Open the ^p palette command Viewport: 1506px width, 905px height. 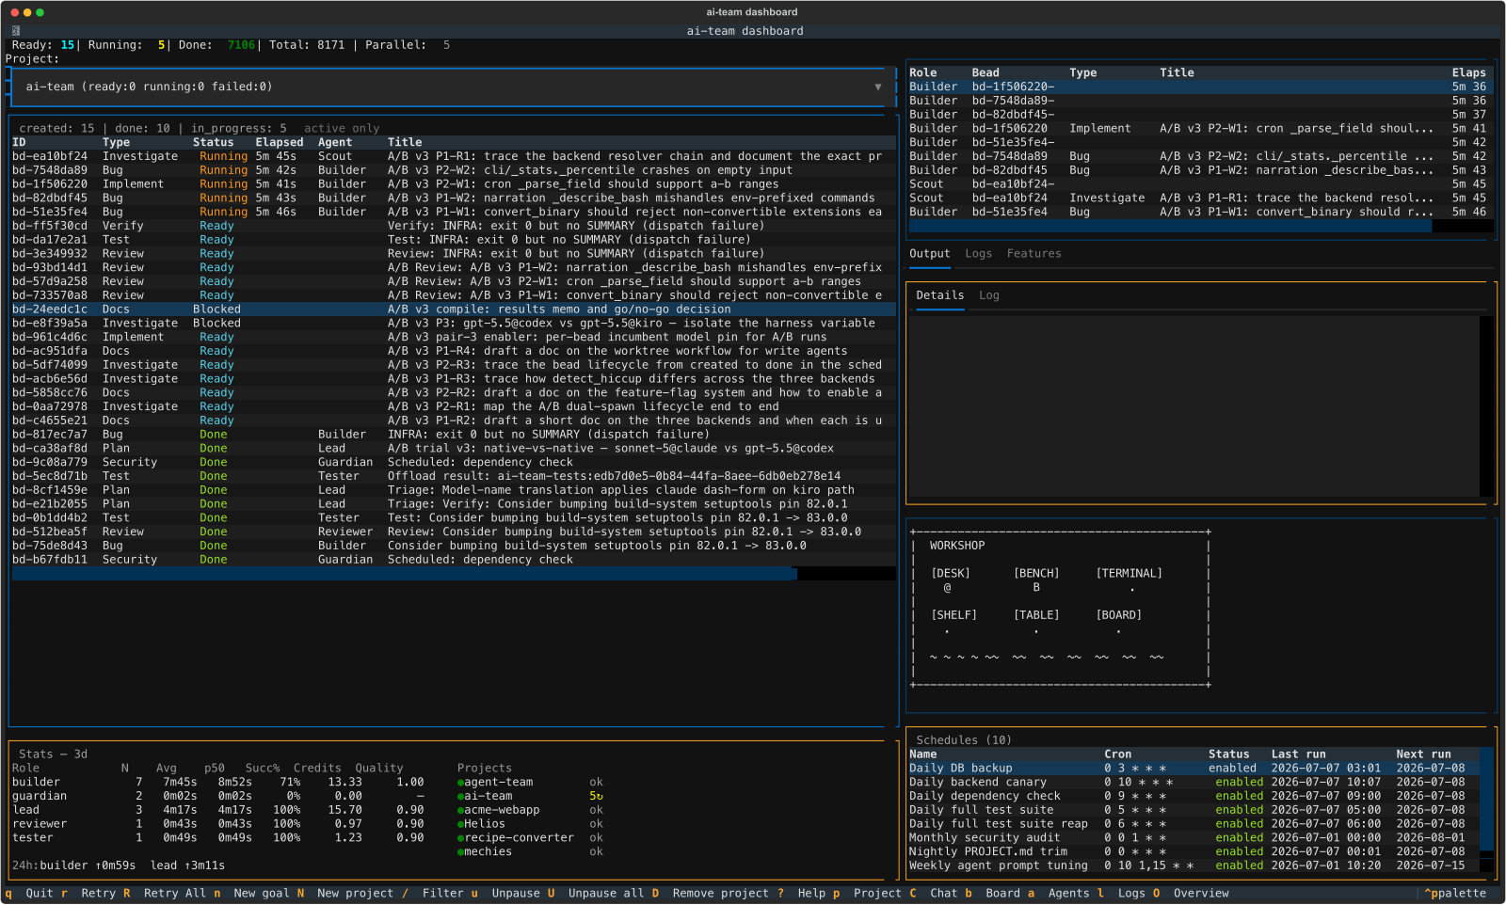pos(1454,893)
